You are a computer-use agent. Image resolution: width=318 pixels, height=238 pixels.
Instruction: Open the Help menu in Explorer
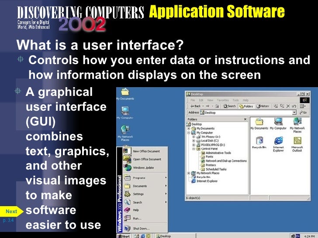[x=245, y=100]
